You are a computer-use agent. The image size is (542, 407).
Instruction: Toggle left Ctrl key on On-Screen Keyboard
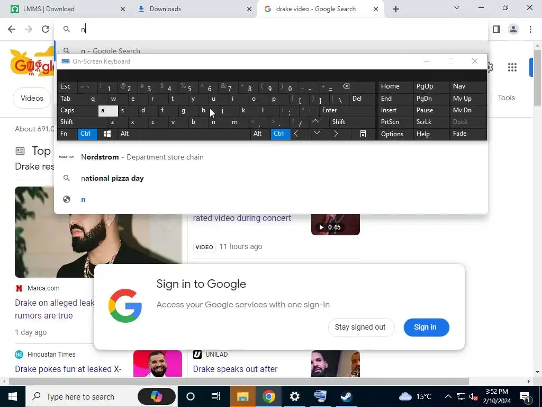[87, 134]
